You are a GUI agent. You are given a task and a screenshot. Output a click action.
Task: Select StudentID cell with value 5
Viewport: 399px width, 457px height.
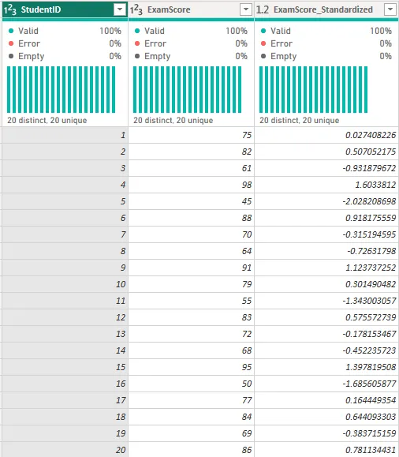coord(65,201)
